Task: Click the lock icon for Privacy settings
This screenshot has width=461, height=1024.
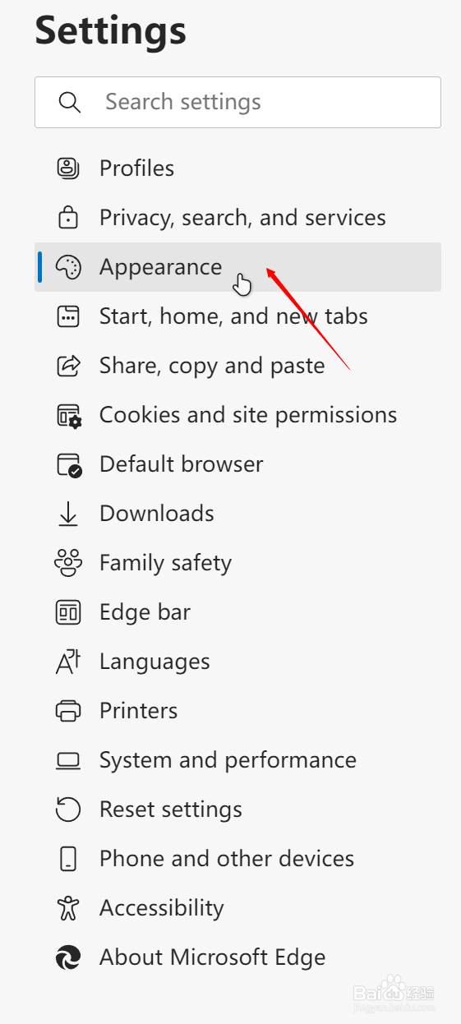Action: coord(68,218)
